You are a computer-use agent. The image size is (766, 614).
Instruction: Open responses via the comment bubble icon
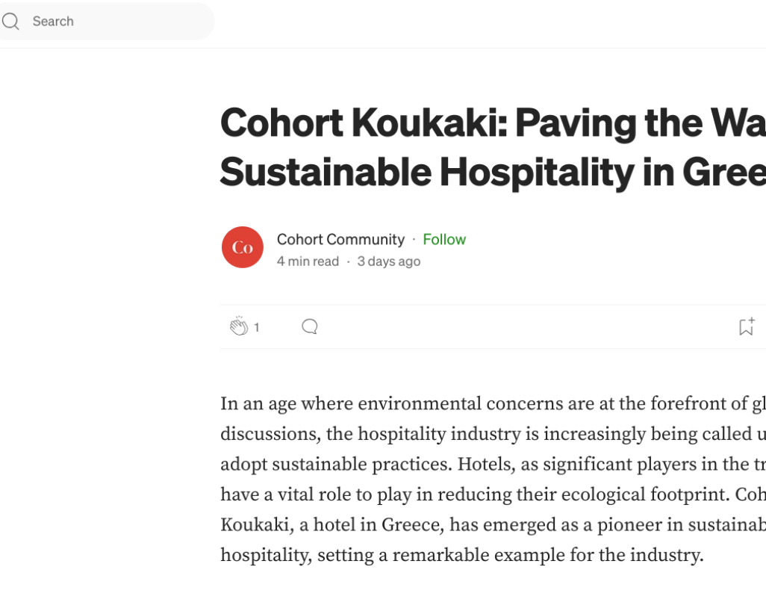(310, 326)
